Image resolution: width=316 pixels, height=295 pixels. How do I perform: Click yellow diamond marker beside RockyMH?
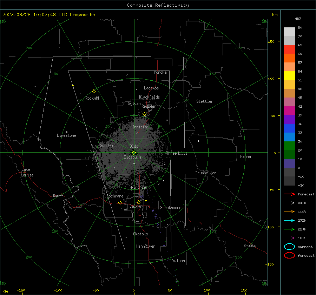pos(94,92)
